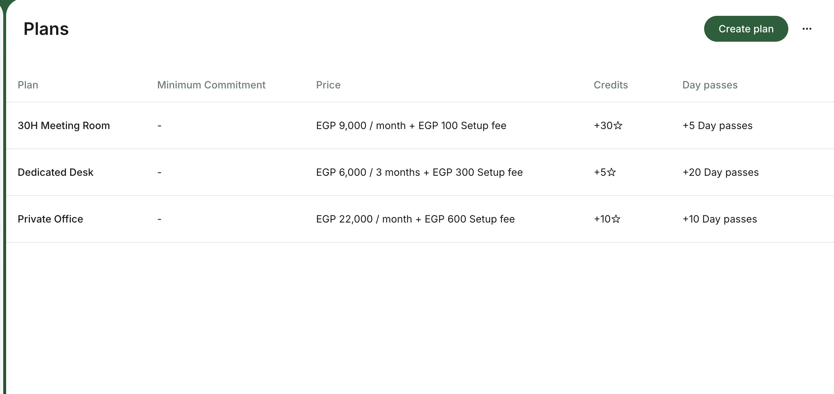Open the 30H Meeting Room plan
The height and width of the screenshot is (394, 834).
click(x=64, y=125)
